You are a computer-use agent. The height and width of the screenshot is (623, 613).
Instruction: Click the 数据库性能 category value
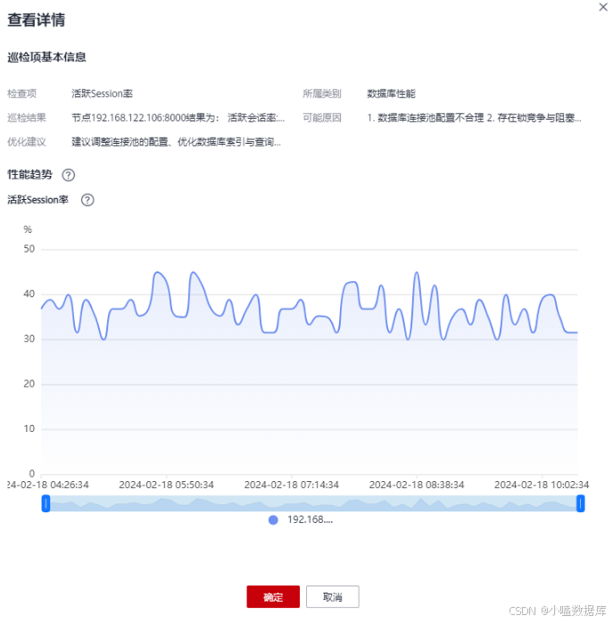pos(391,94)
